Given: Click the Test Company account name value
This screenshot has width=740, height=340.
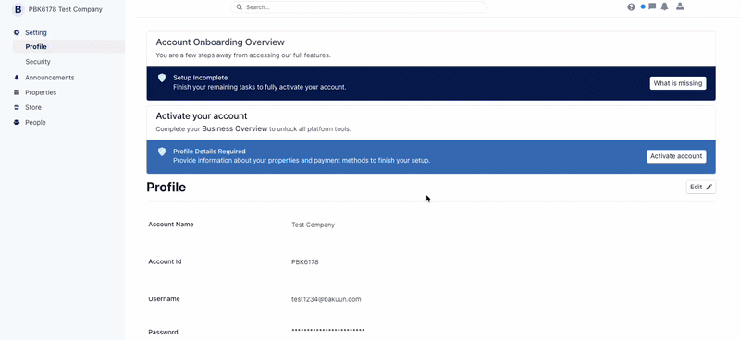Looking at the screenshot, I should click(313, 225).
